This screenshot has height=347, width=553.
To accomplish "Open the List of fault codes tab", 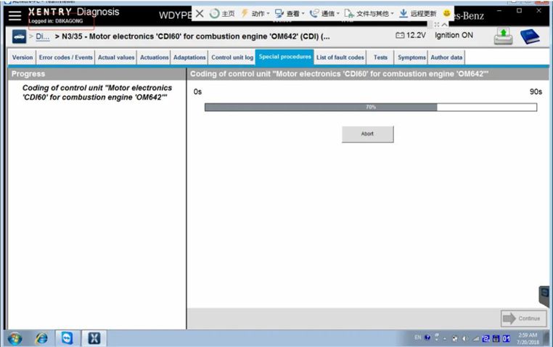I will click(x=340, y=57).
